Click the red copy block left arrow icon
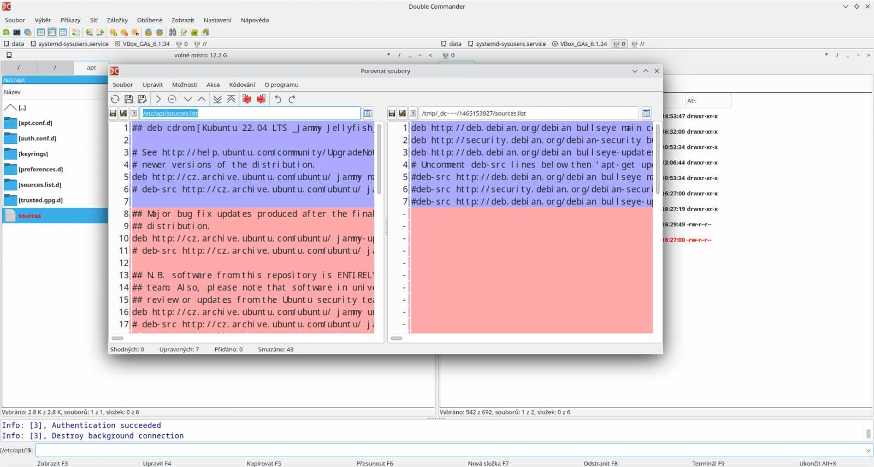This screenshot has width=874, height=467. click(x=247, y=99)
